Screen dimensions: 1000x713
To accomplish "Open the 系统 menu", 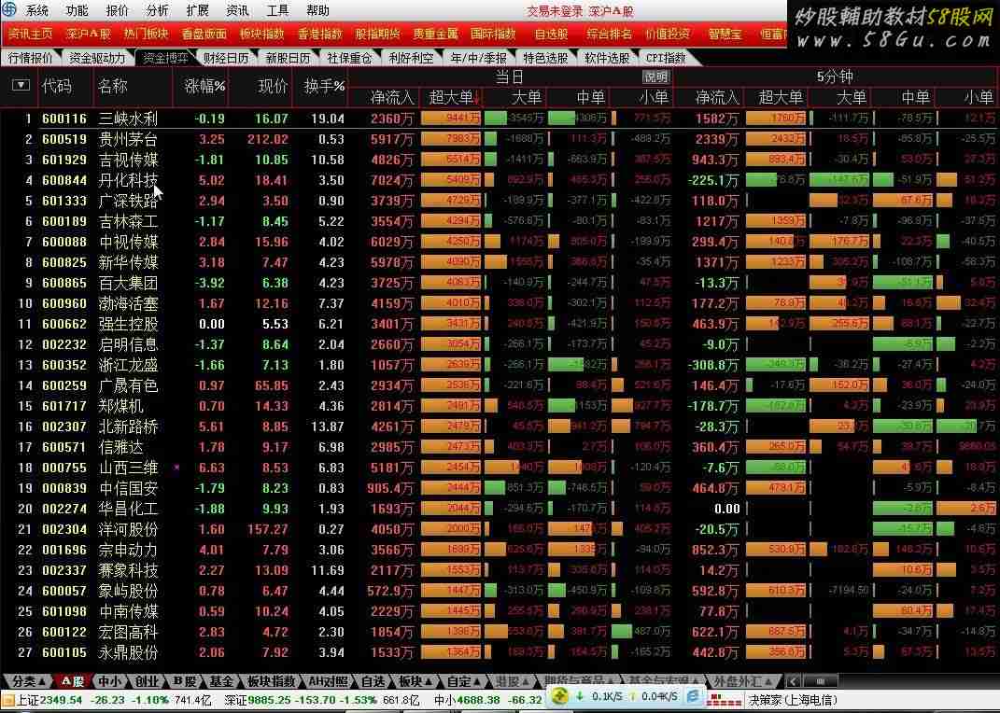I will pos(37,10).
